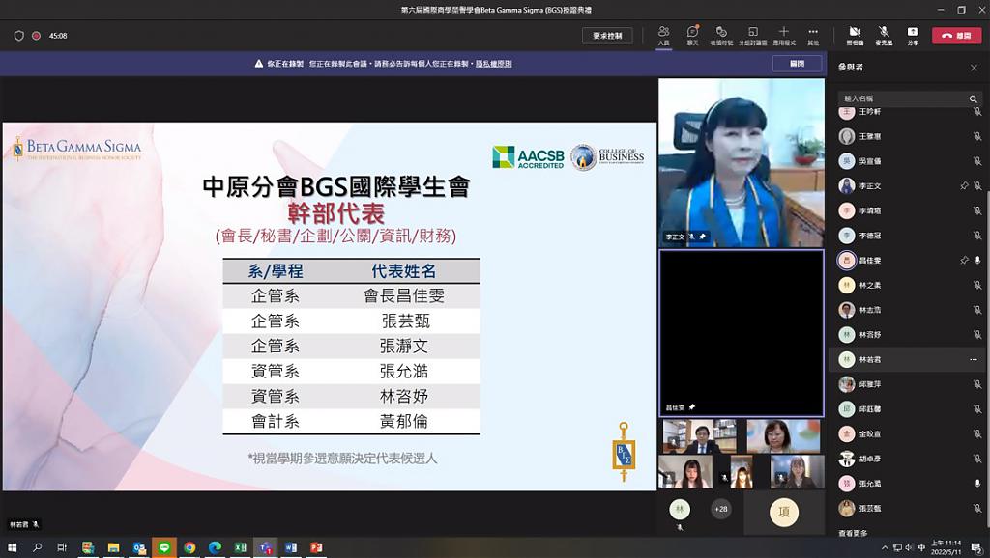Screen dimensions: 990x558
Task: Click 黃郁倫 in the slide table
Action: [404, 421]
